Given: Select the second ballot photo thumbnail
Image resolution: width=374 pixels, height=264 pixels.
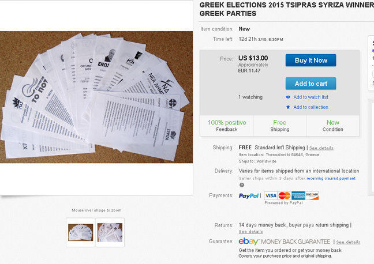Looking at the screenshot, I should point(110,232).
